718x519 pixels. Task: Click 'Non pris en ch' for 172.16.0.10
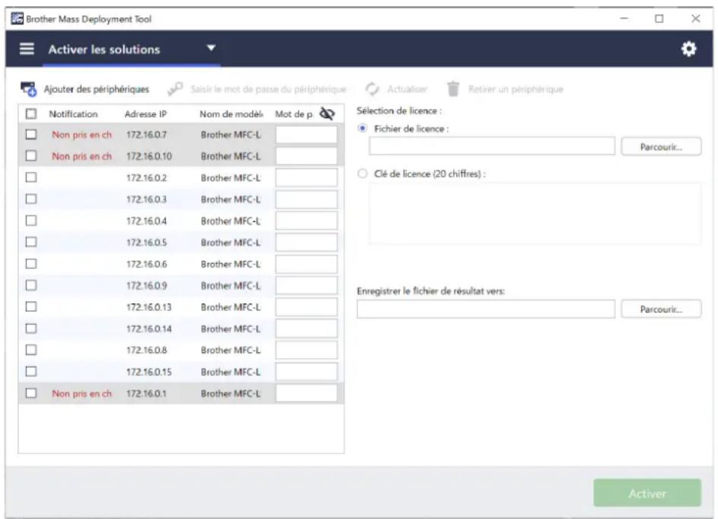pos(81,156)
